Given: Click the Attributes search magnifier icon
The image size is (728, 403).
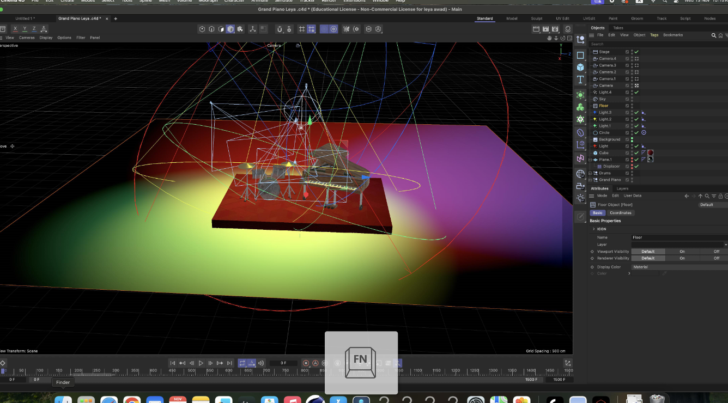Looking at the screenshot, I should [707, 196].
